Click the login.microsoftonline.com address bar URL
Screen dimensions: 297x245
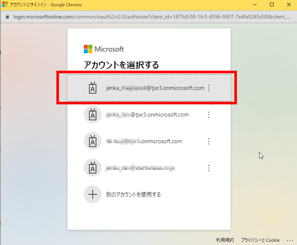click(x=152, y=17)
